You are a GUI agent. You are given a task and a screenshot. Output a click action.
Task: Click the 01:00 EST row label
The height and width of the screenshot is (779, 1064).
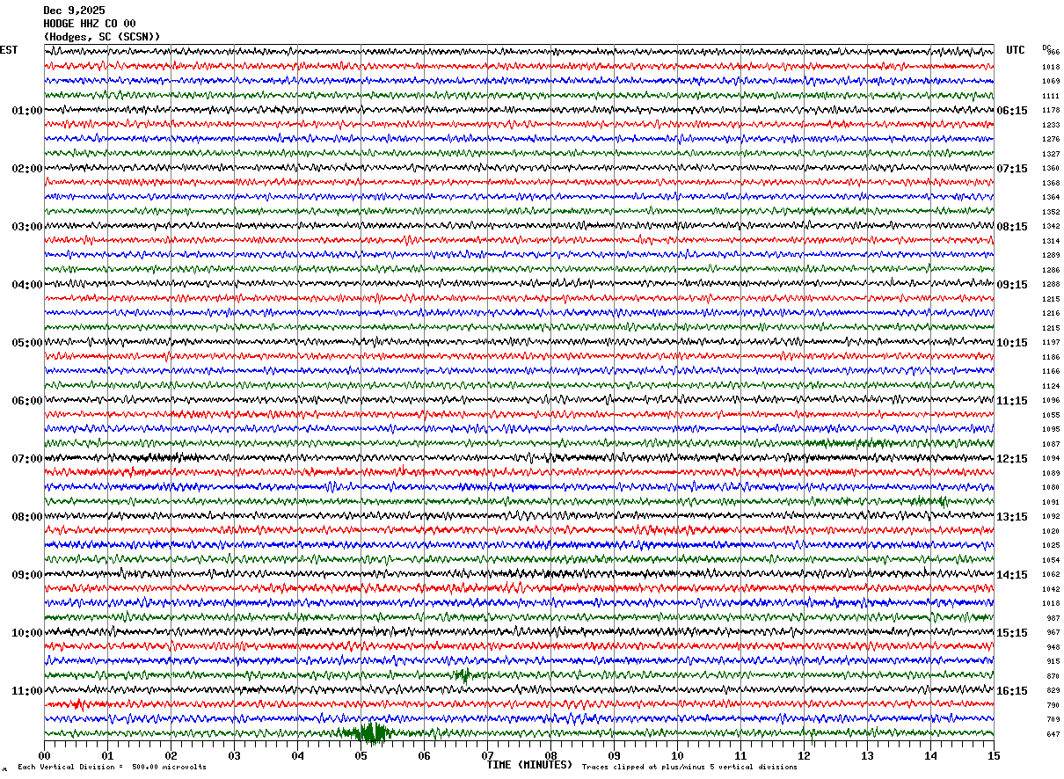[27, 111]
